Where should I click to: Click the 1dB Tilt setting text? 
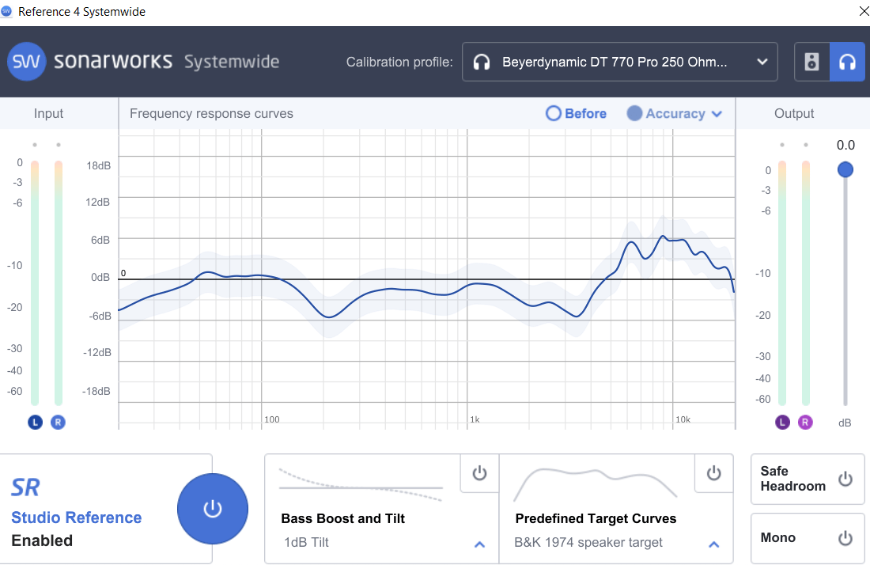click(x=306, y=542)
